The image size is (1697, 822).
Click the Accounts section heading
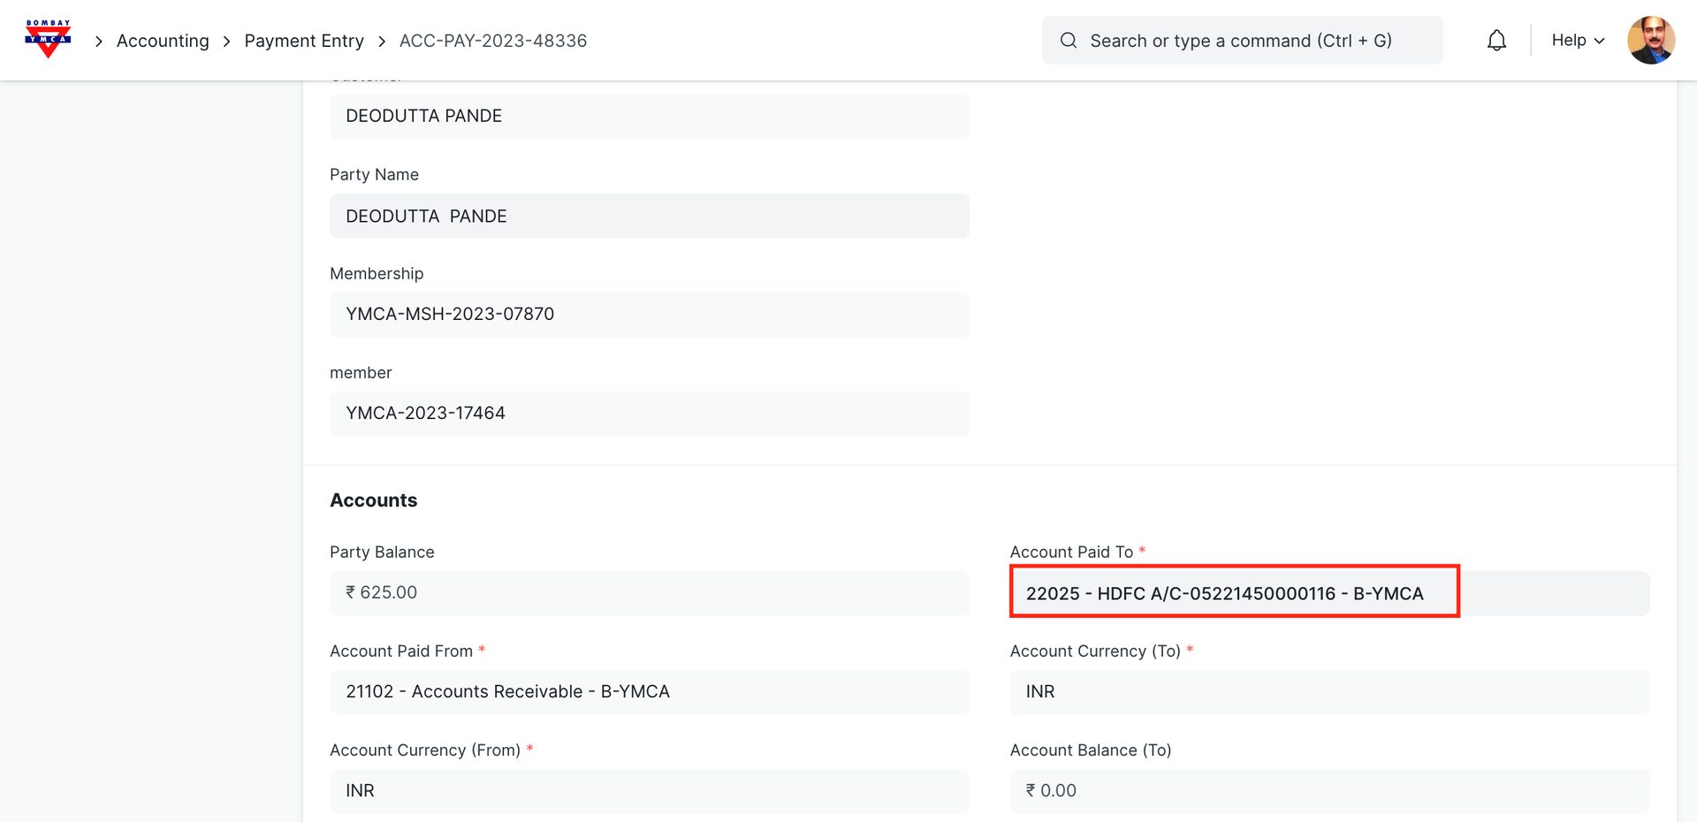coord(374,500)
